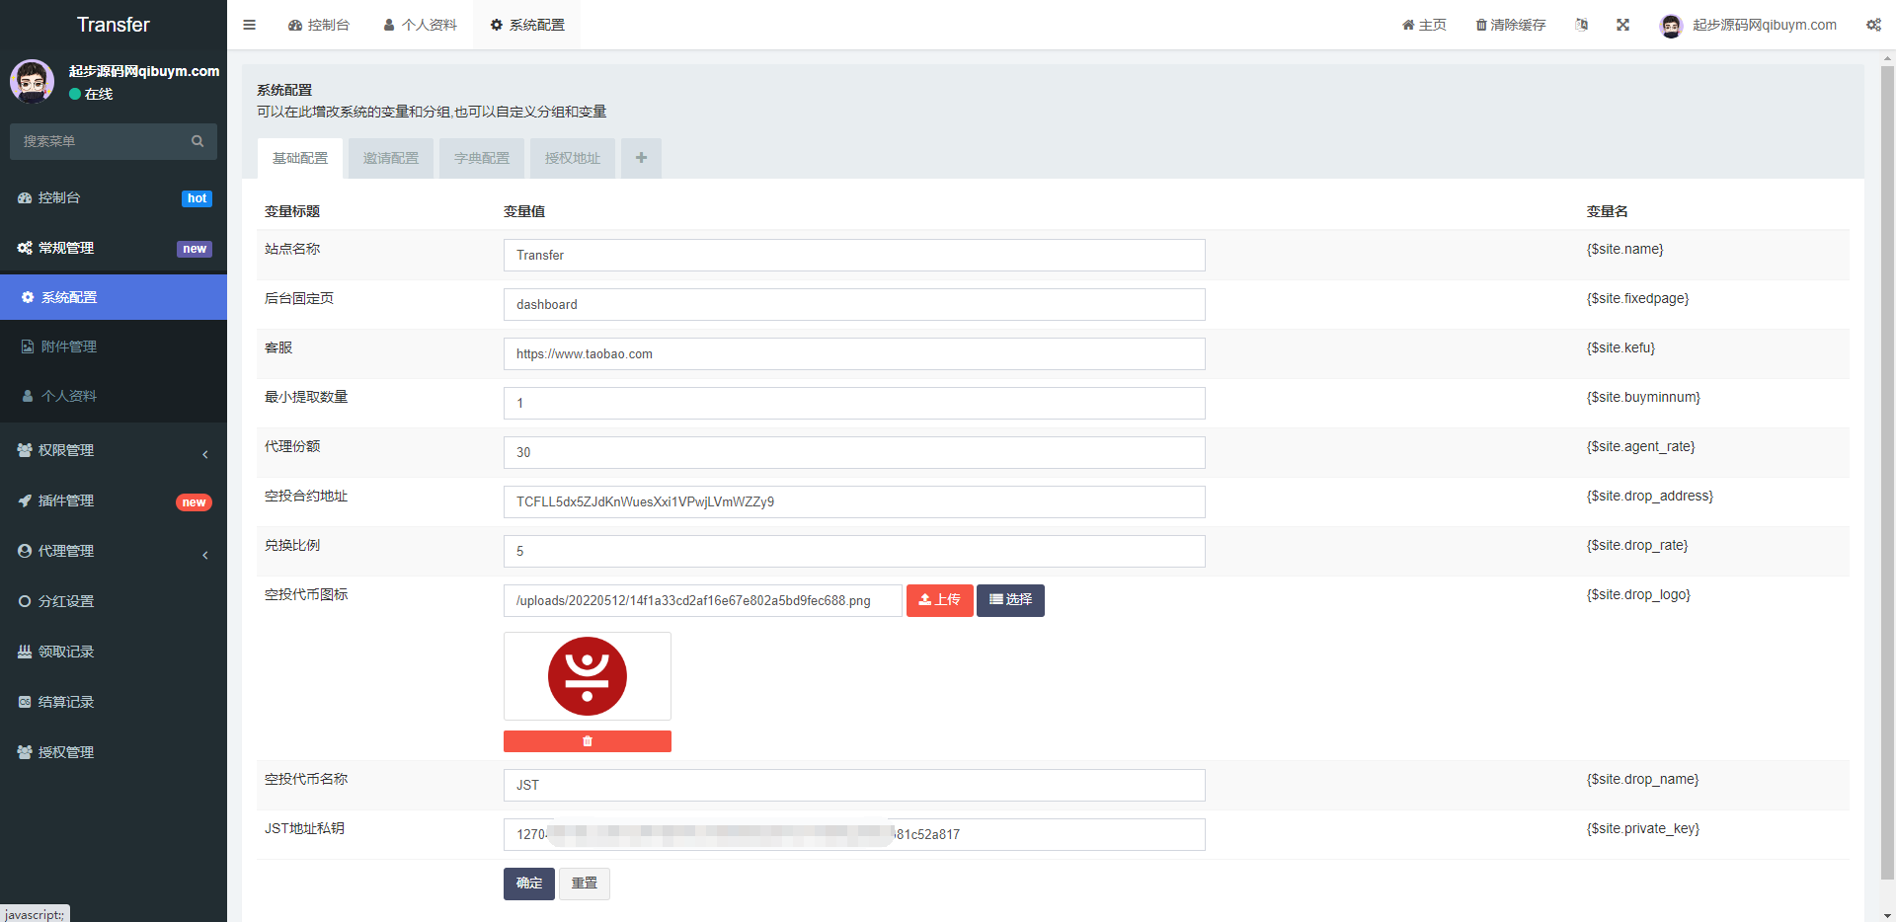Expand the 权限管理 sidebar menu
This screenshot has width=1896, height=922.
pos(114,450)
